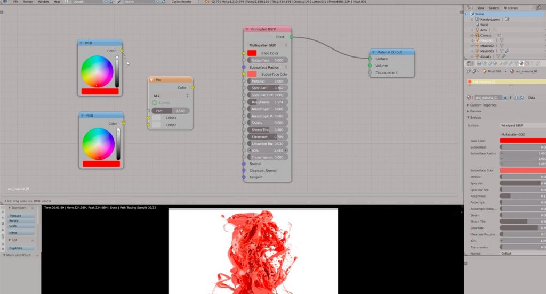Image resolution: width=546 pixels, height=294 pixels.
Task: Click the add new material plus icon
Action: click(x=516, y=97)
